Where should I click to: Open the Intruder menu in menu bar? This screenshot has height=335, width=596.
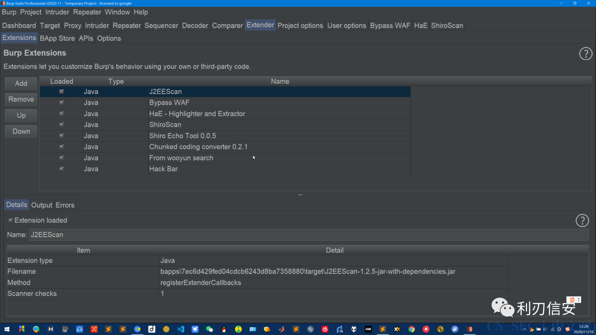[57, 12]
